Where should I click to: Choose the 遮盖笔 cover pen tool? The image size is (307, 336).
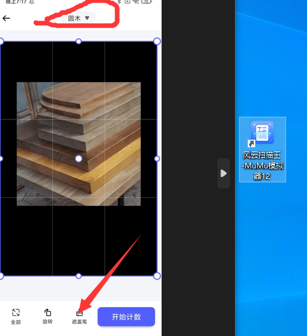tap(80, 317)
